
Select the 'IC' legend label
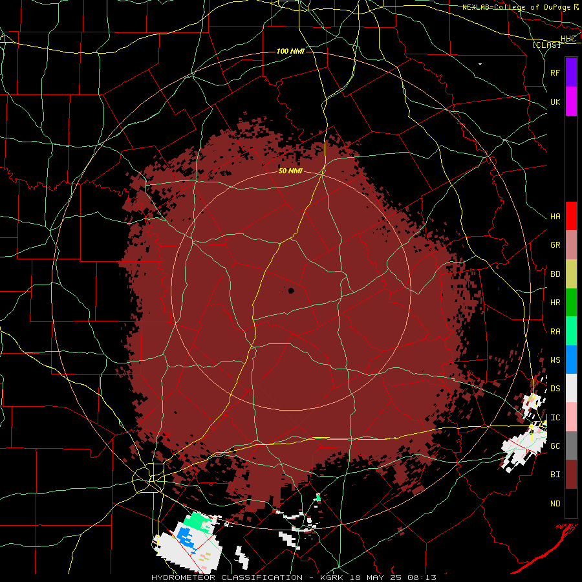click(x=555, y=418)
